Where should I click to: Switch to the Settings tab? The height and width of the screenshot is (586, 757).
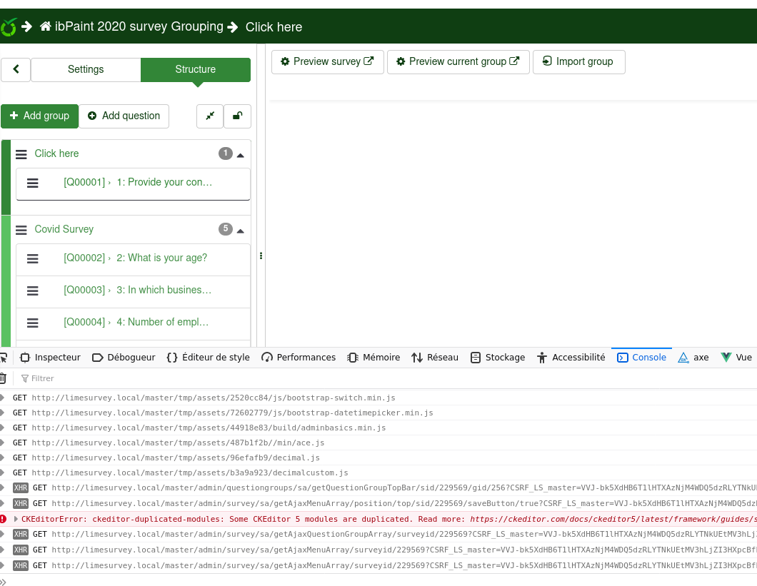click(x=86, y=69)
